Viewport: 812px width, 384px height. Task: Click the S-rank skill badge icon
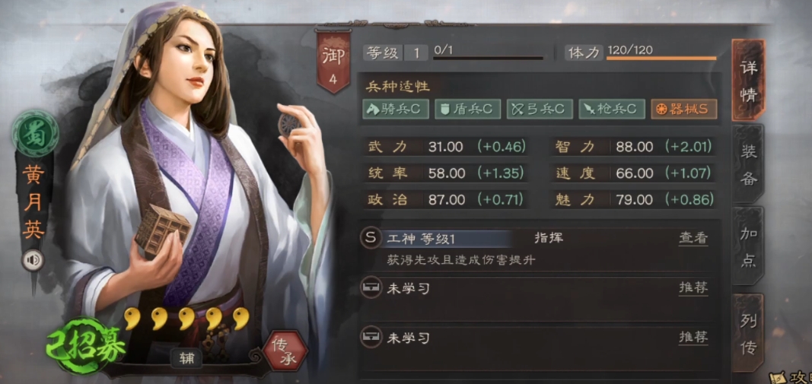[370, 238]
